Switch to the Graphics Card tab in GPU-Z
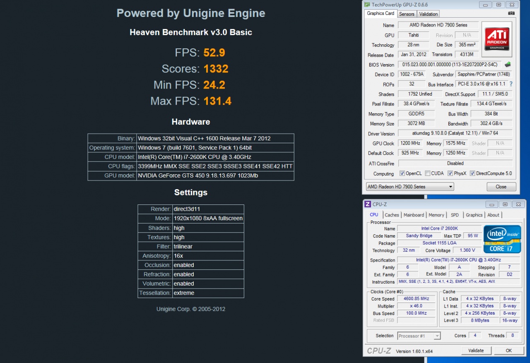The image size is (530, 363). pos(381,13)
